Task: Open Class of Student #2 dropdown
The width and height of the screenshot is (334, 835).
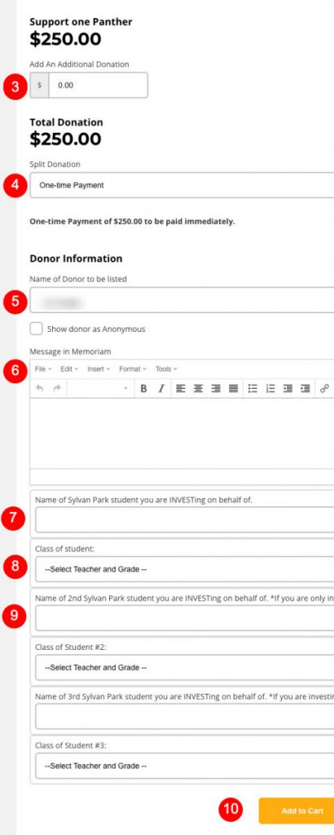Action: pyautogui.click(x=185, y=667)
